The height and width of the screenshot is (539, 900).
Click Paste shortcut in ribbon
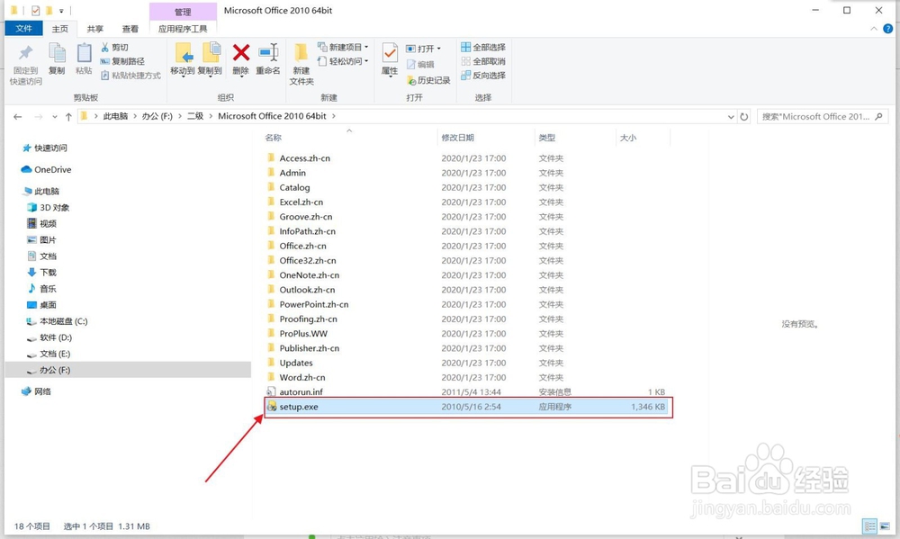pos(130,76)
